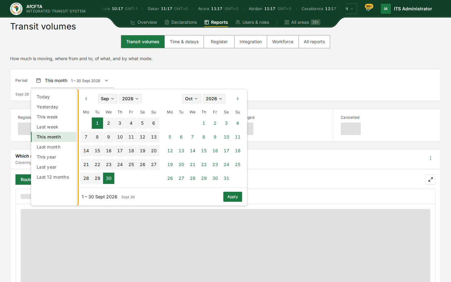Choose the This year preset
The width and height of the screenshot is (451, 282).
tap(54, 157)
